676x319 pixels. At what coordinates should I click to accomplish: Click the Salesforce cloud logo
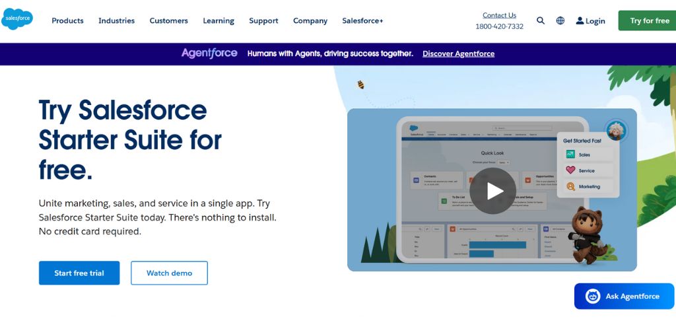[x=17, y=19]
